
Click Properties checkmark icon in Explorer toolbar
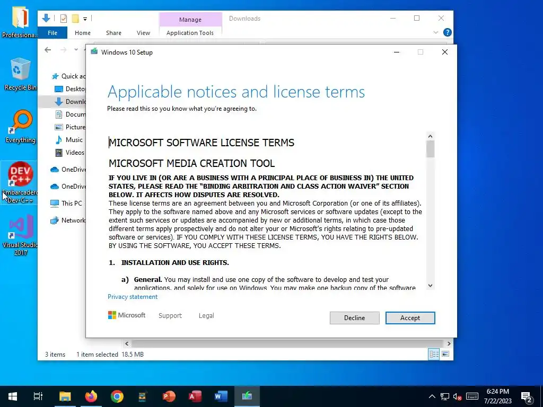click(x=64, y=19)
